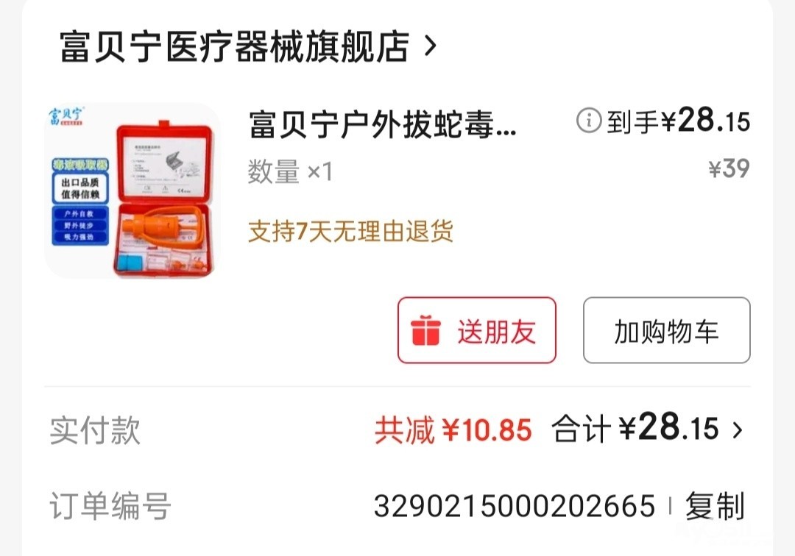The width and height of the screenshot is (795, 556).
Task: Tap the chevron beside the store name
Action: [431, 46]
